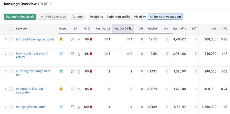
Task: Click the Add keywords button
Action: [53, 17]
